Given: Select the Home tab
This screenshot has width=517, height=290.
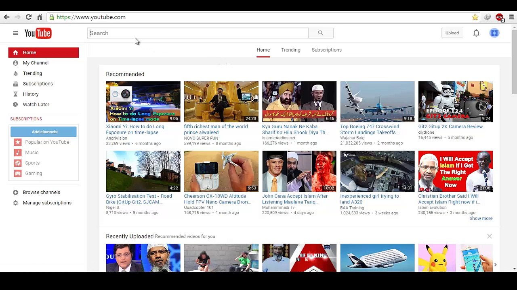Looking at the screenshot, I should [x=263, y=50].
